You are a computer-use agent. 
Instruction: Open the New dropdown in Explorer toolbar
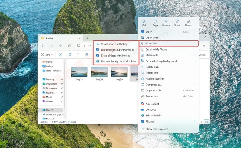tap(47, 55)
